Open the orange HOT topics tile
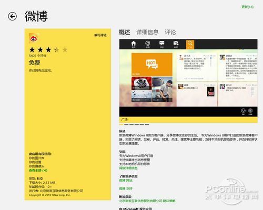 click(152, 65)
